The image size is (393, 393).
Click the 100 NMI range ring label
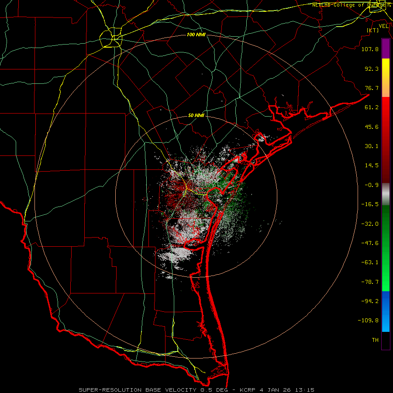(196, 34)
